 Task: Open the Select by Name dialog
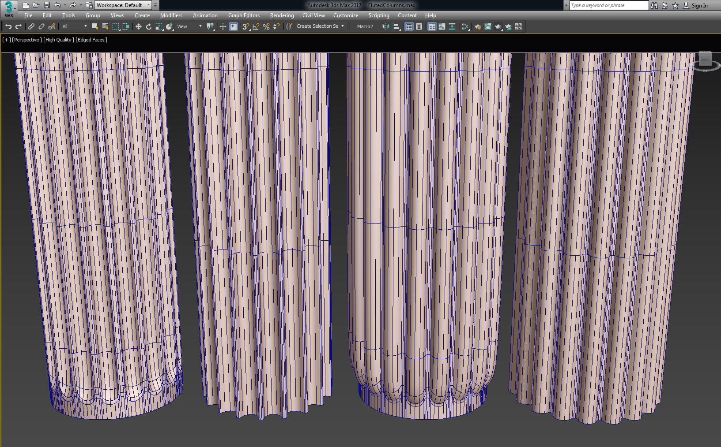[105, 26]
